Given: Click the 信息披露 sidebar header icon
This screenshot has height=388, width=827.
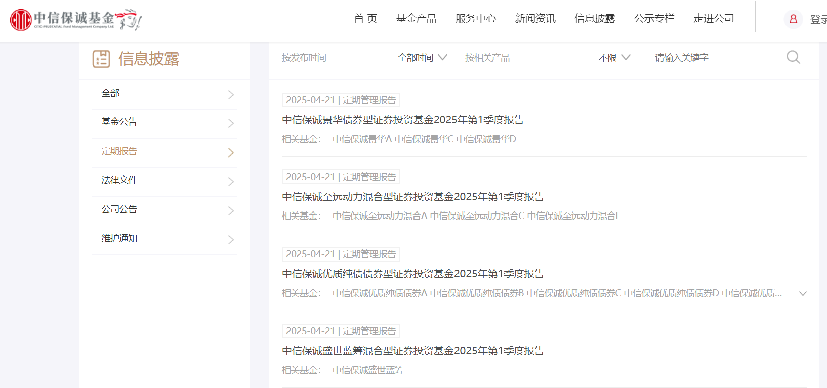Looking at the screenshot, I should (x=101, y=59).
